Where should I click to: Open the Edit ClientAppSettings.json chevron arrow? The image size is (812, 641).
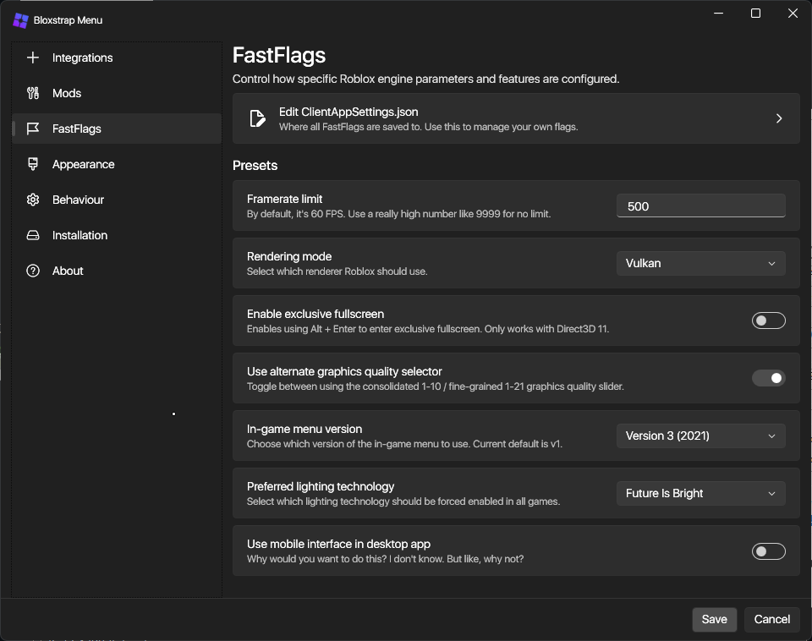click(779, 118)
